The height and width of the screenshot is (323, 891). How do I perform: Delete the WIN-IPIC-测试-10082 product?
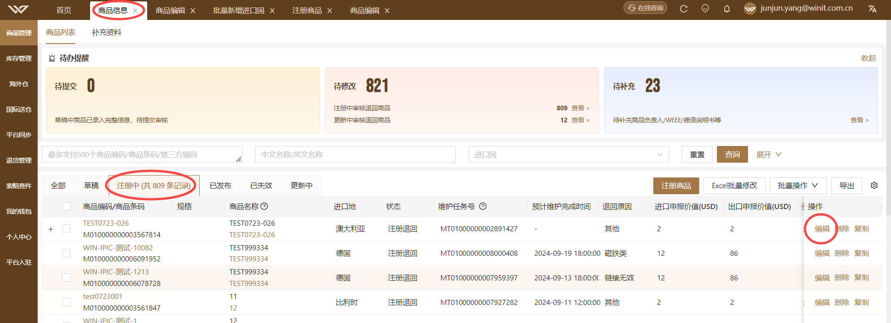[x=842, y=253]
